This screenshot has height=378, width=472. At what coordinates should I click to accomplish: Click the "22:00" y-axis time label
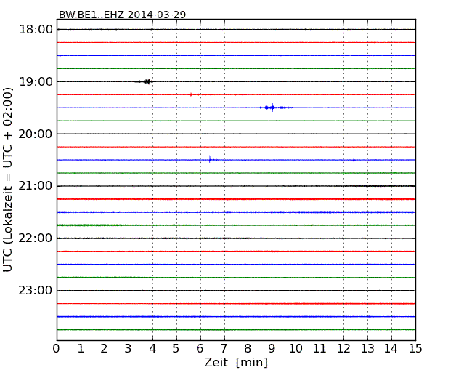coord(36,238)
